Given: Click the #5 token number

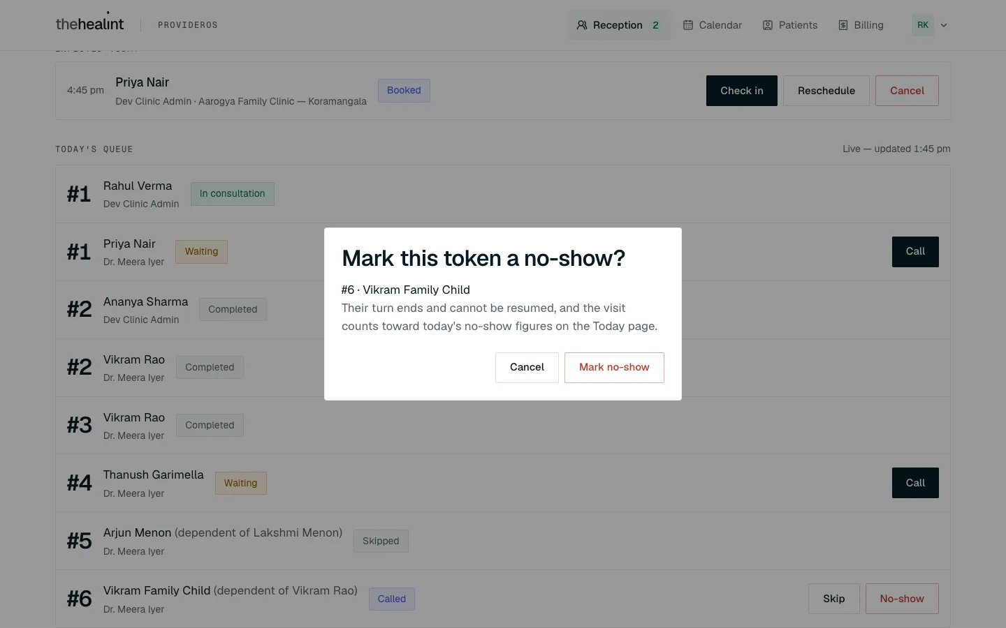Looking at the screenshot, I should tap(80, 541).
